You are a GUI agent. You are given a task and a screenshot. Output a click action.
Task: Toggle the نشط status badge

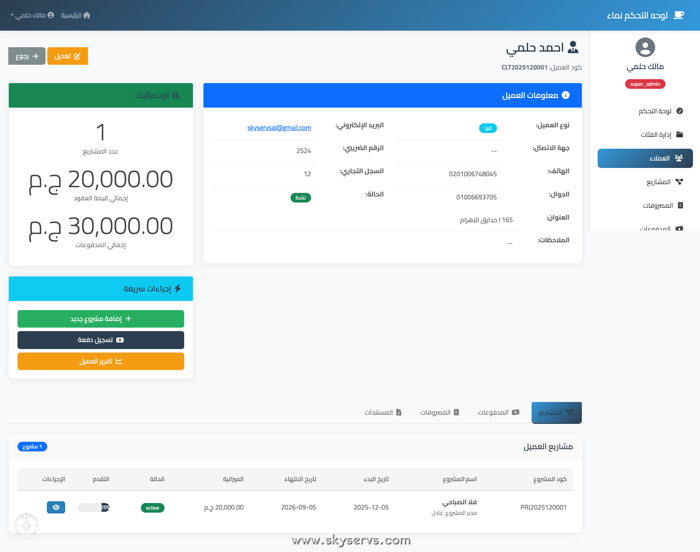pyautogui.click(x=301, y=197)
